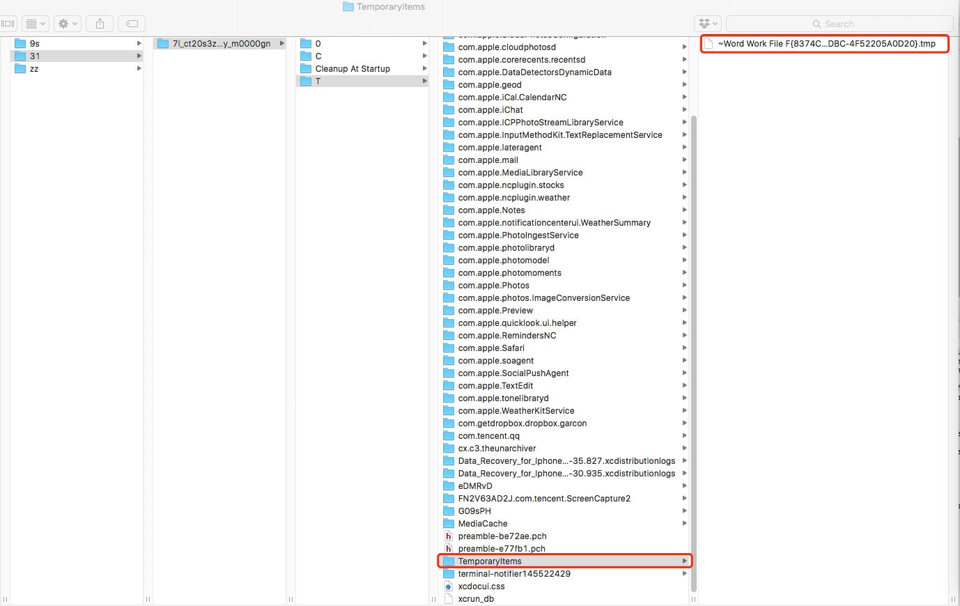The image size is (960, 606).
Task: Open the Action gear menu
Action: point(68,24)
